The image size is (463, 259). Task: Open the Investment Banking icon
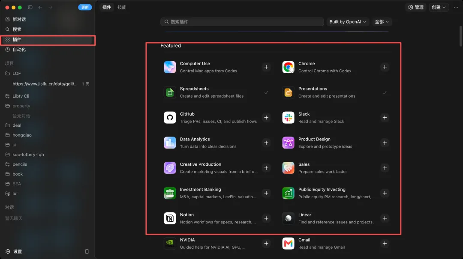tap(170, 193)
